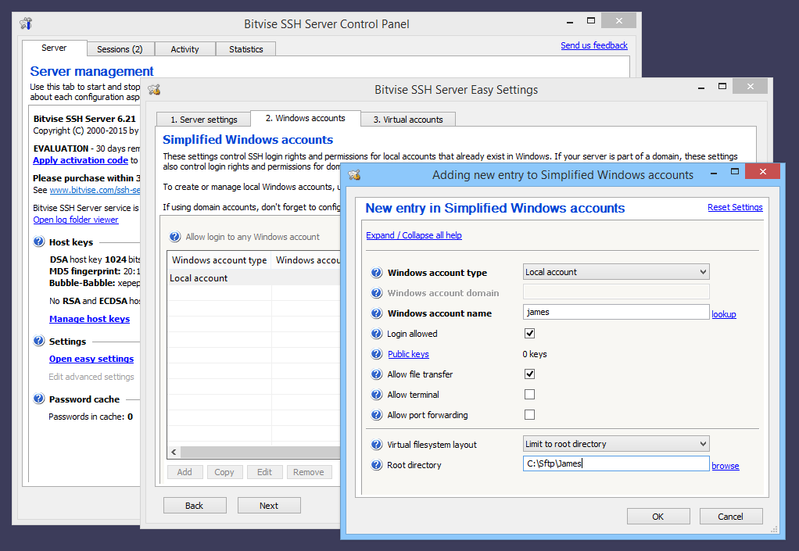Screen dimensions: 799x551
Task: Click help icon beside Allow port forwarding
Action: (378, 415)
